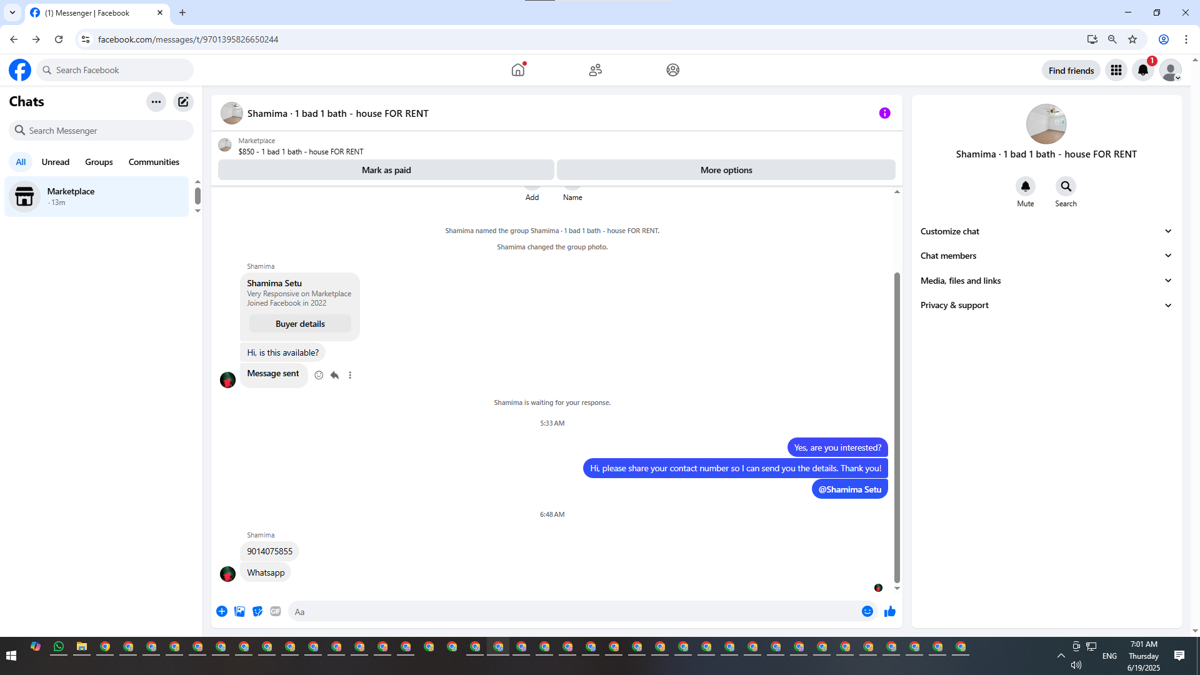This screenshot has height=675, width=1200.
Task: Switch to the Communities tab
Action: (x=154, y=162)
